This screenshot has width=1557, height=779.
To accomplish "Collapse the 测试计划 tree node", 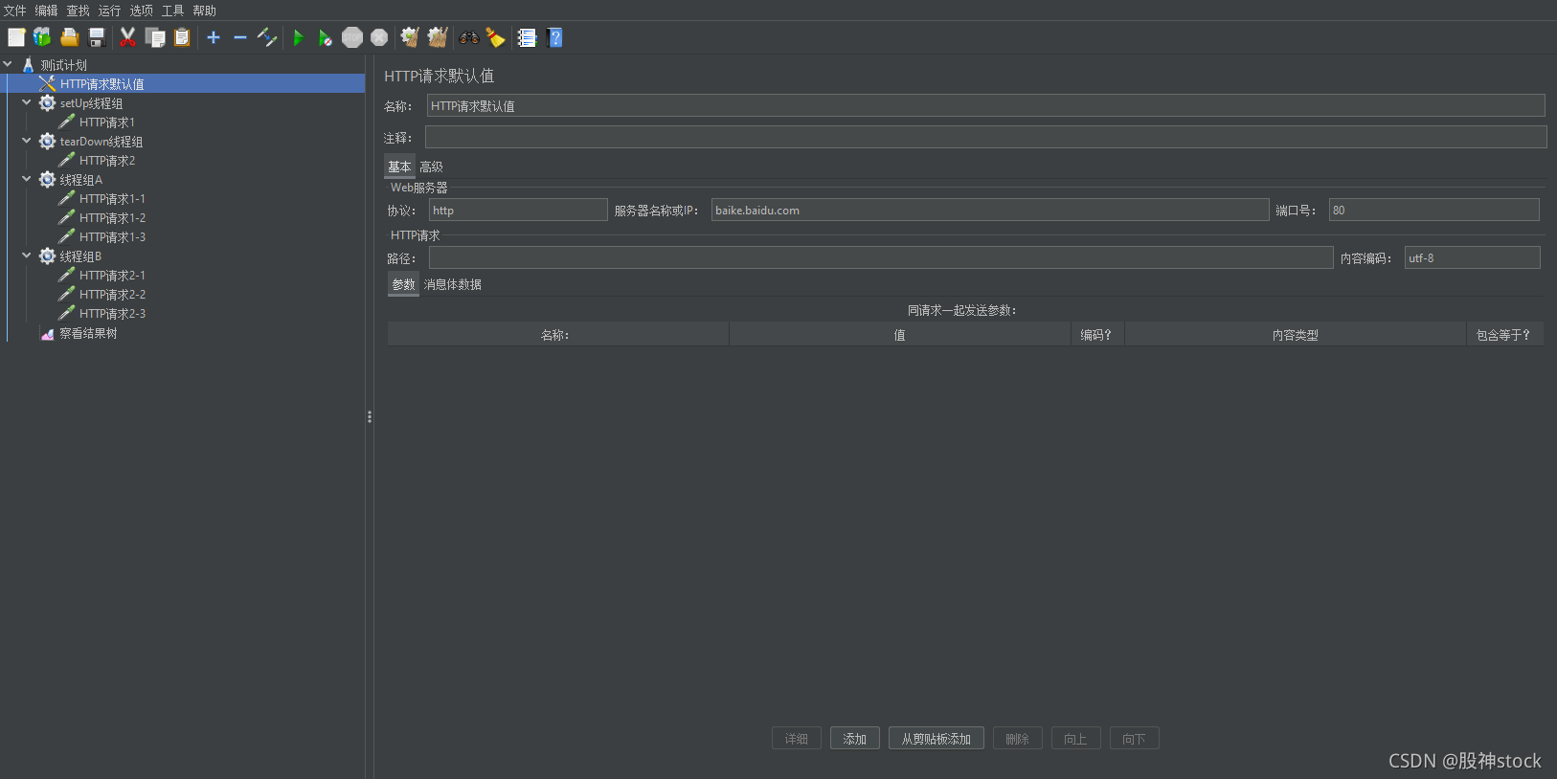I will tap(8, 64).
